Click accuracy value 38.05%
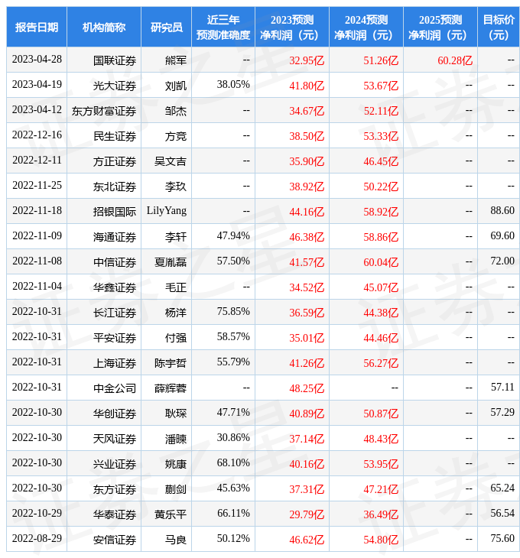 coord(233,85)
